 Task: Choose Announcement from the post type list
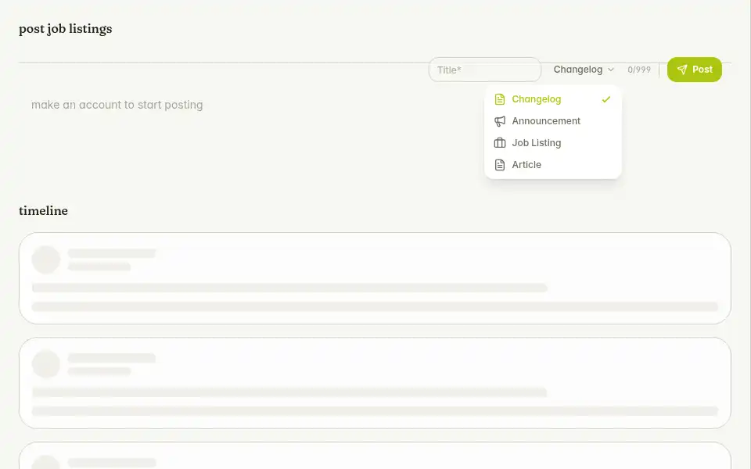(553, 121)
